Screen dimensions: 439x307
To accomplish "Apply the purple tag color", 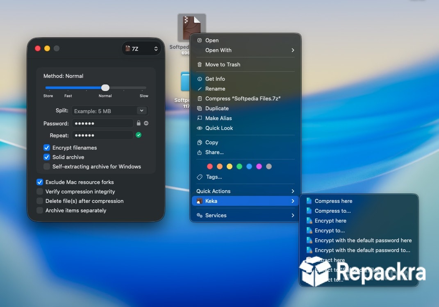I will click(x=259, y=166).
